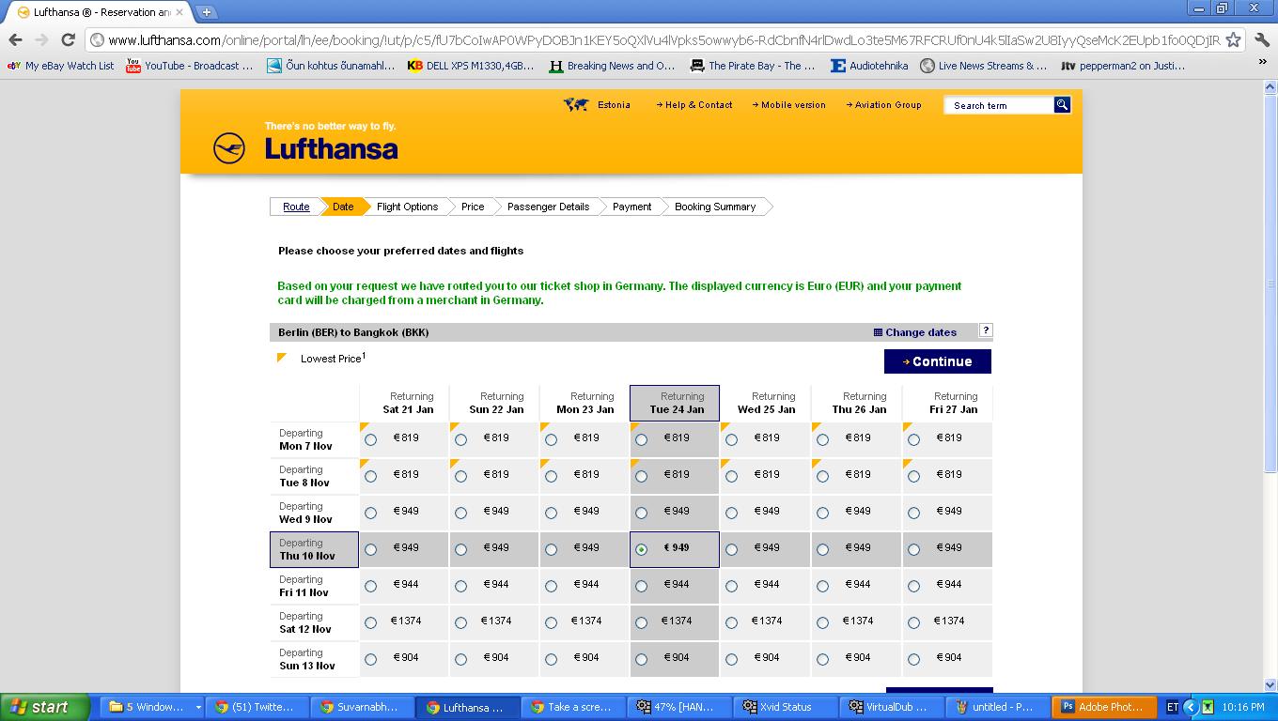Click the search magnifier button
Viewport: 1278px width, 721px height.
pos(1062,105)
